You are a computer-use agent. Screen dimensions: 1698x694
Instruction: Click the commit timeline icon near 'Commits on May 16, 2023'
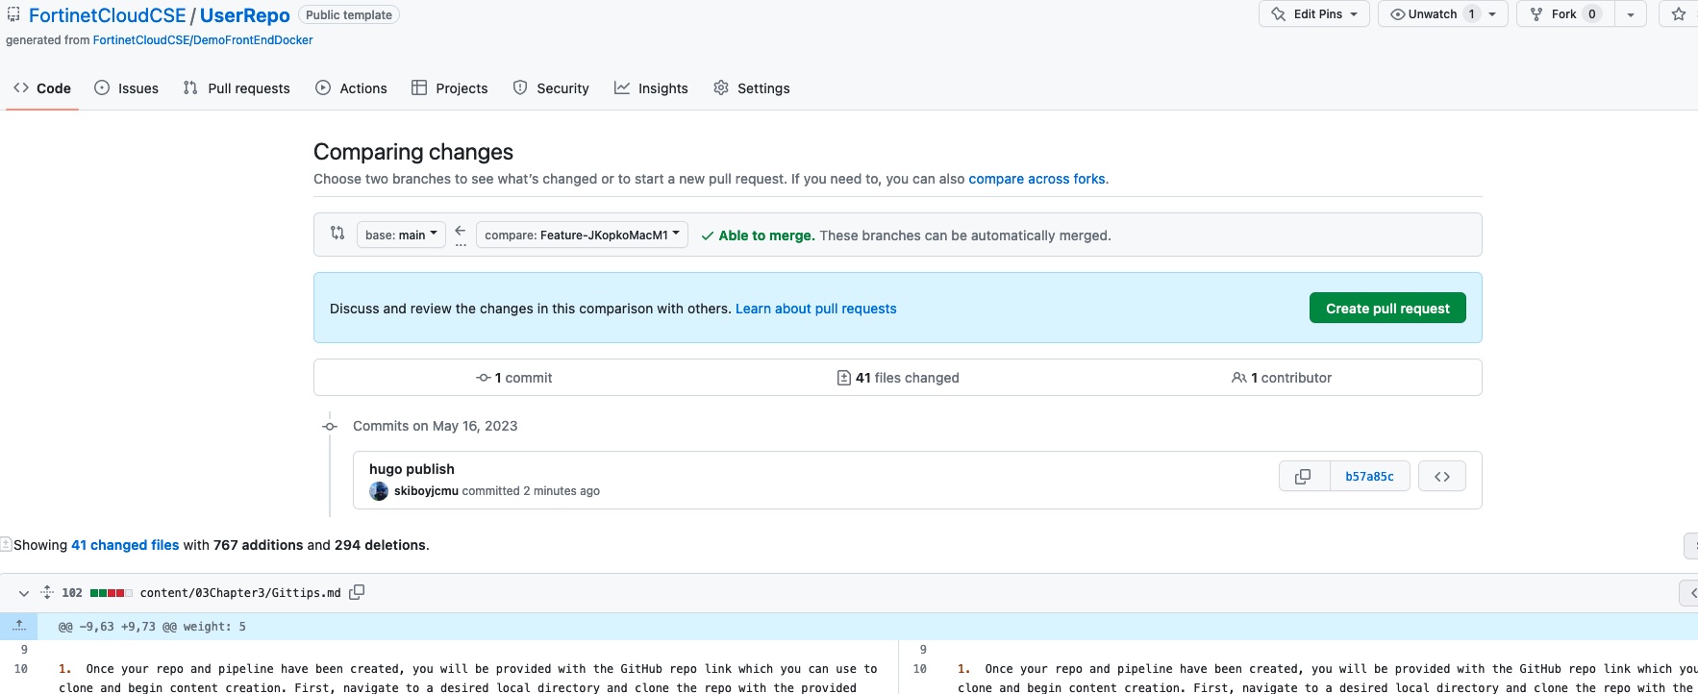click(330, 426)
